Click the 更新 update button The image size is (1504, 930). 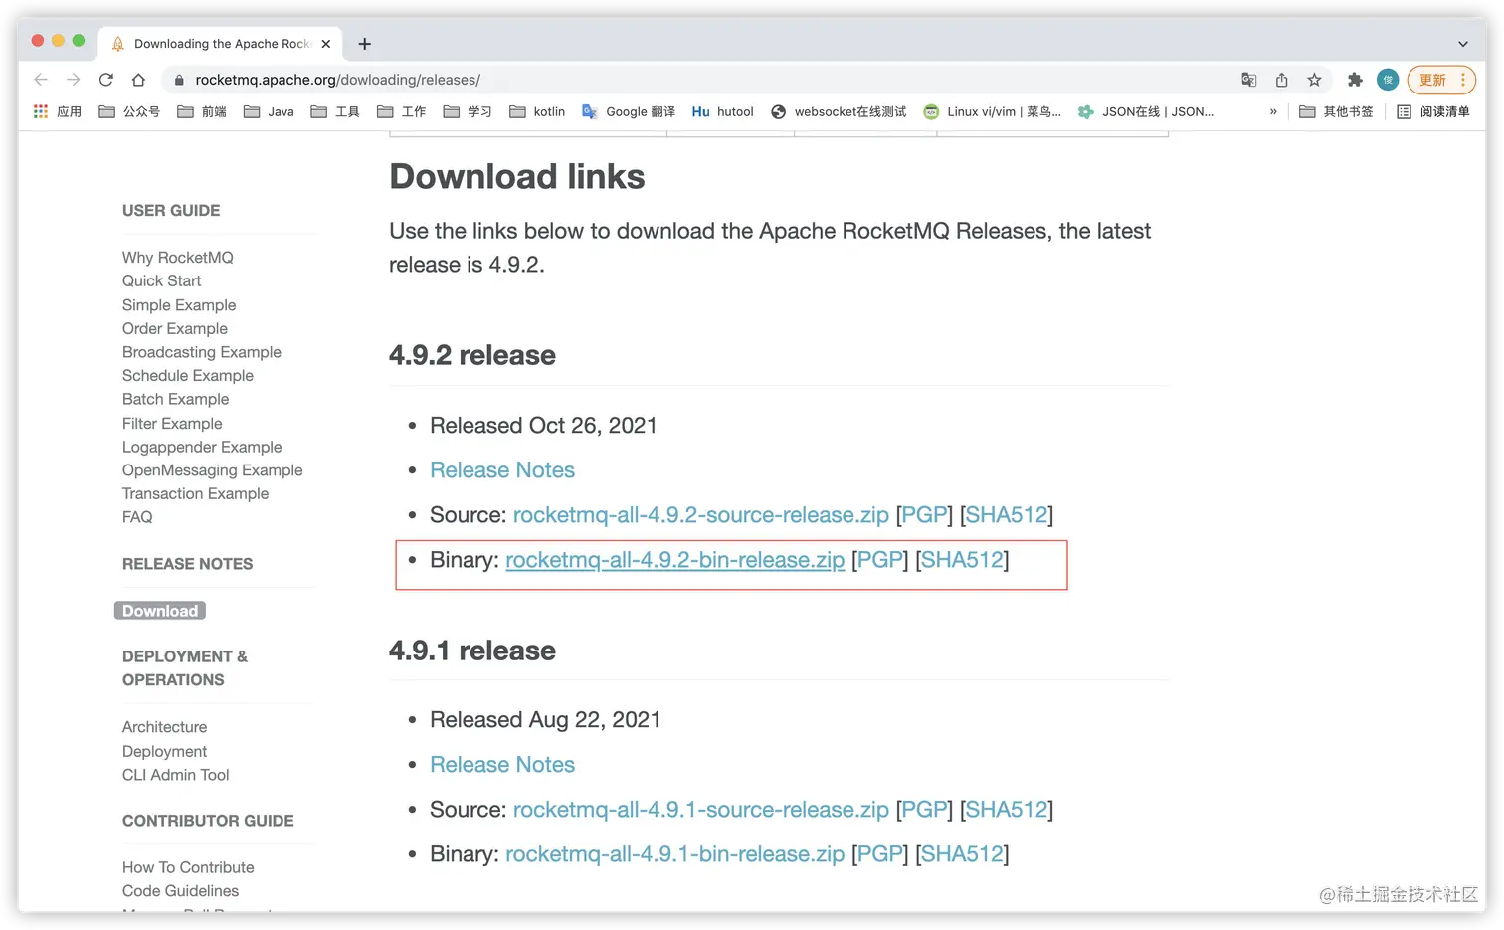(1441, 80)
